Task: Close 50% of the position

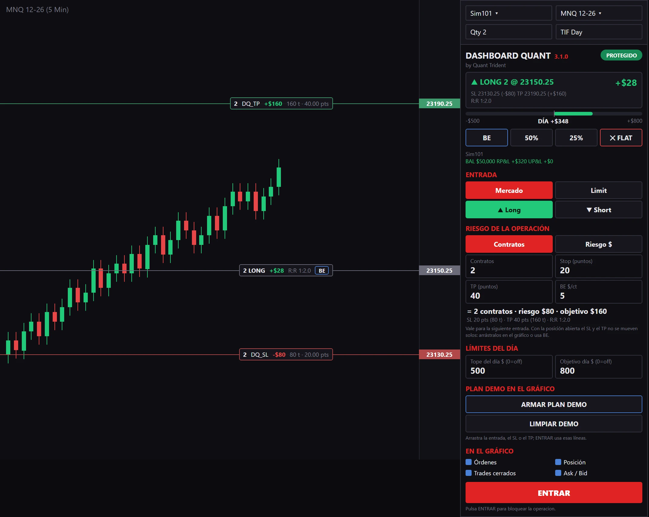Action: pos(531,138)
